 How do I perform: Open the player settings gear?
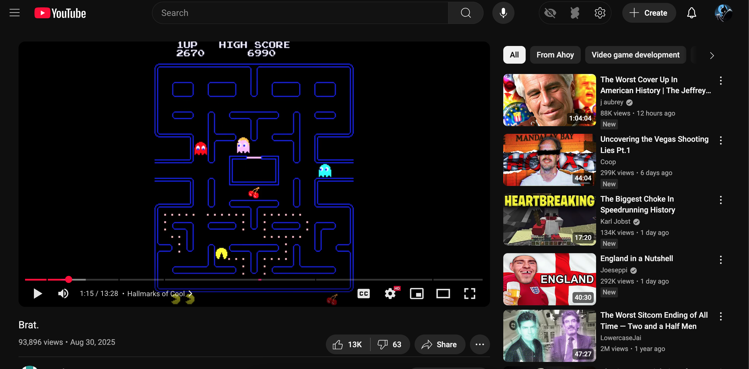click(390, 294)
